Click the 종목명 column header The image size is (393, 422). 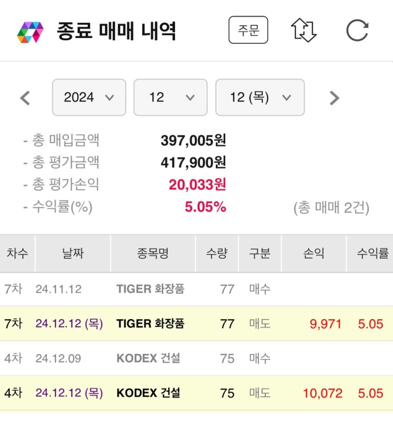click(152, 253)
